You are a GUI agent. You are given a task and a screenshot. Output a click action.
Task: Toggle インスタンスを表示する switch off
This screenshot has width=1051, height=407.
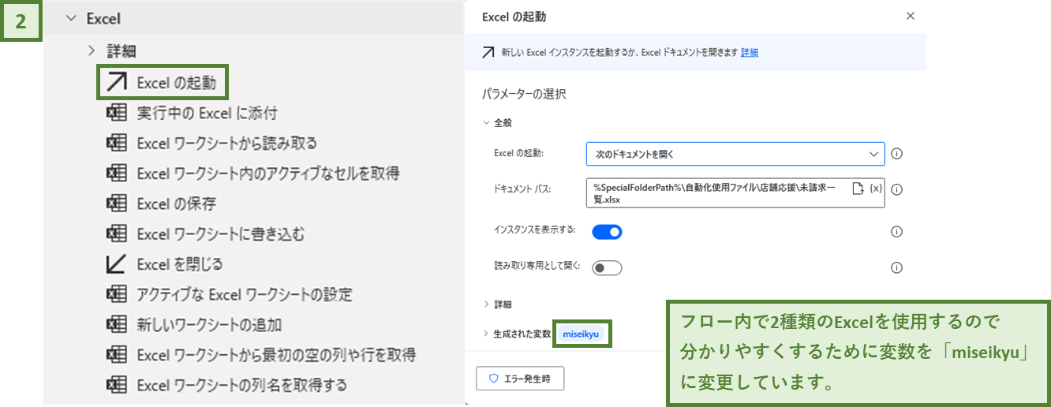coord(607,232)
